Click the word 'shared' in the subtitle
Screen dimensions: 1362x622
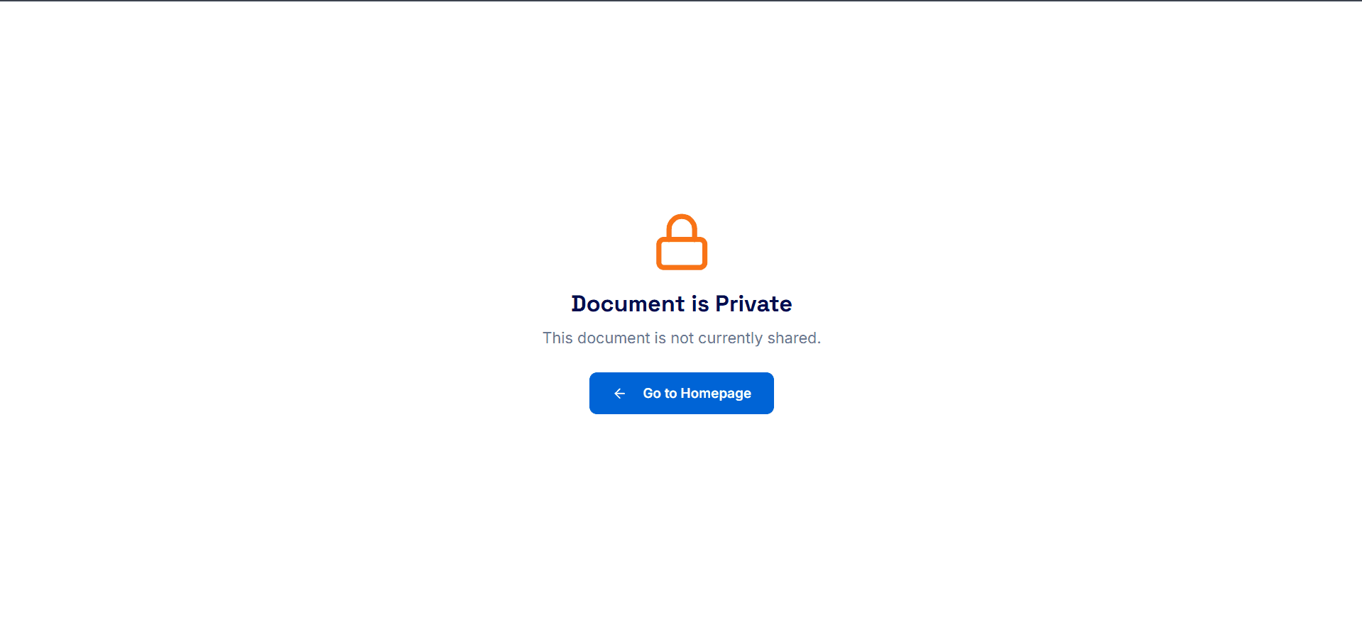[792, 338]
